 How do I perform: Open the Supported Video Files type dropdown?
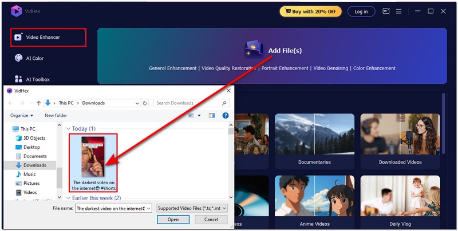[x=192, y=208]
